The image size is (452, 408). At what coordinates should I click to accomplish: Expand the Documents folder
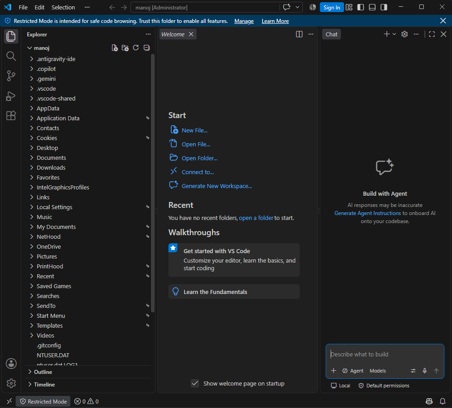point(88,158)
